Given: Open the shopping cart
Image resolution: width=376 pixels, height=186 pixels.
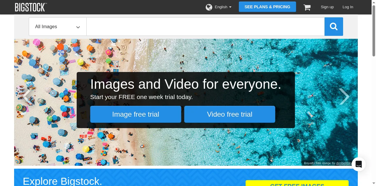Looking at the screenshot, I should click(307, 7).
